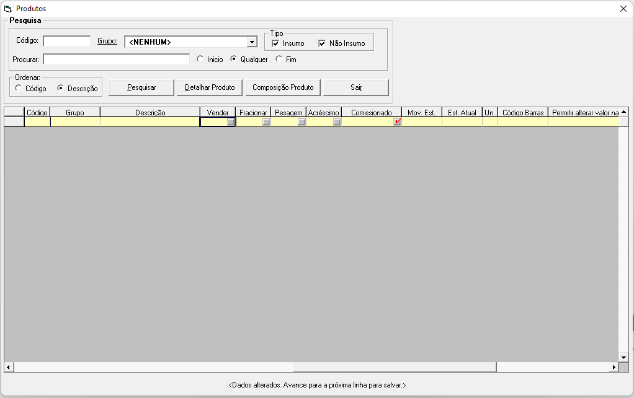Image resolution: width=634 pixels, height=398 pixels.
Task: Open Composição Produto
Action: point(283,87)
